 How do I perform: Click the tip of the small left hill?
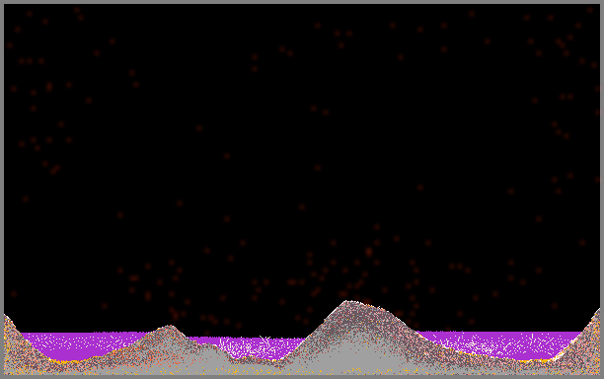[x=170, y=327]
